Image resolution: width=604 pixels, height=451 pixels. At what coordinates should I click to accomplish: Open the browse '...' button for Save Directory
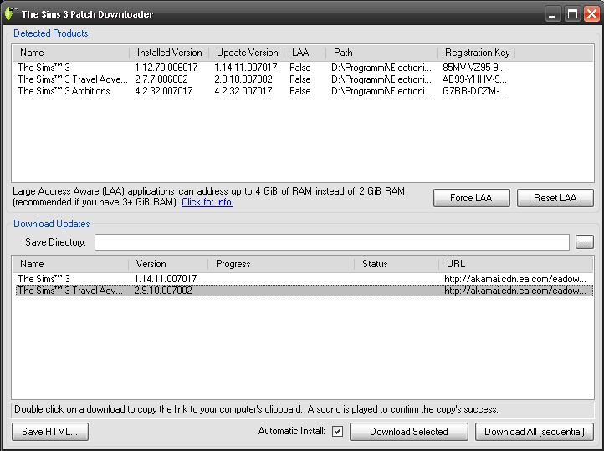tap(585, 242)
